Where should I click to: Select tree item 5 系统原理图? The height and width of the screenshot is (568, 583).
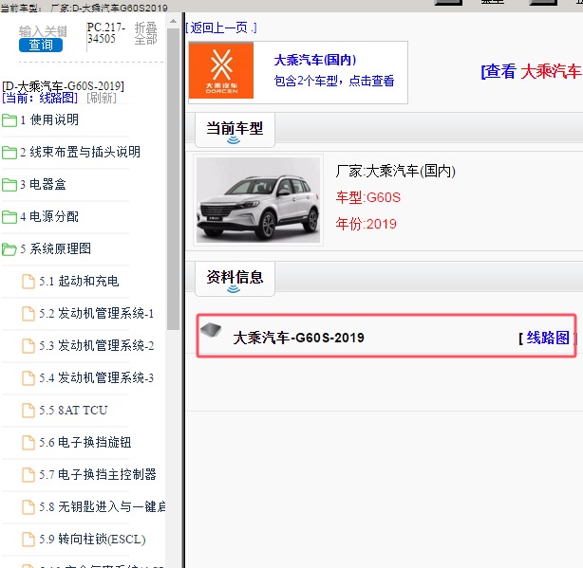coord(56,249)
